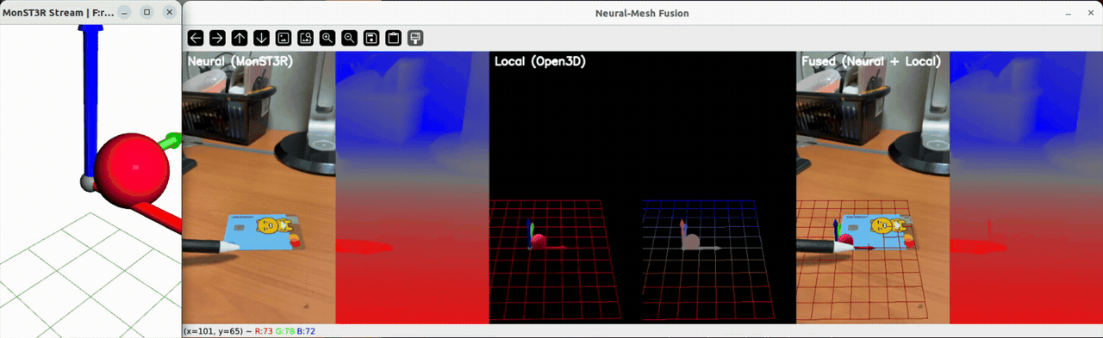Viewport: 1103px width, 338px height.
Task: Save the current image with floppy icon
Action: pos(371,38)
